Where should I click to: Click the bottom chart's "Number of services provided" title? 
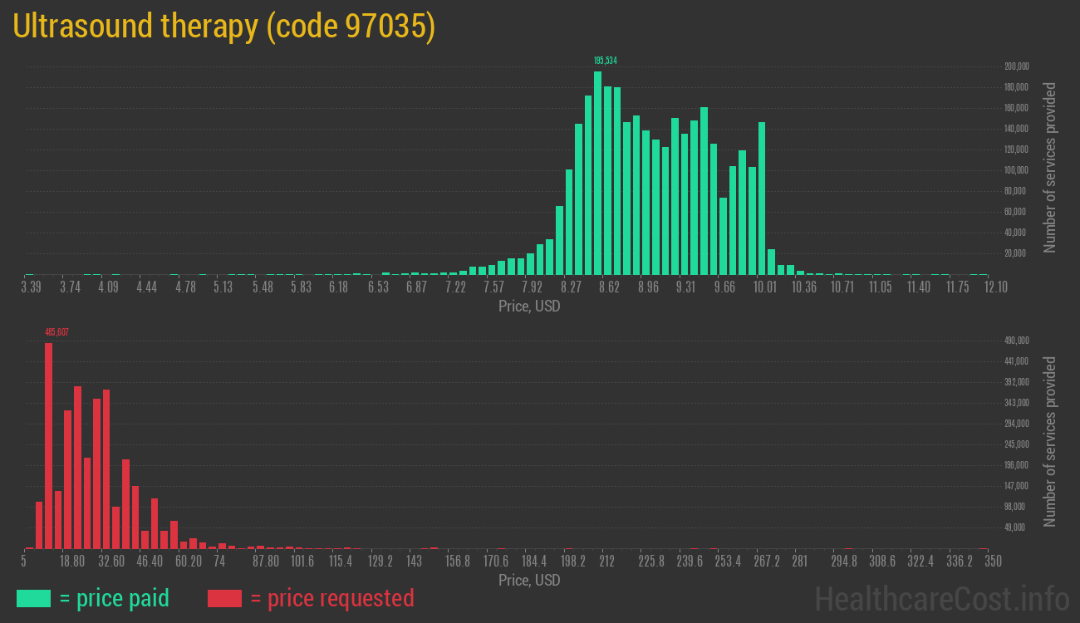point(1050,441)
